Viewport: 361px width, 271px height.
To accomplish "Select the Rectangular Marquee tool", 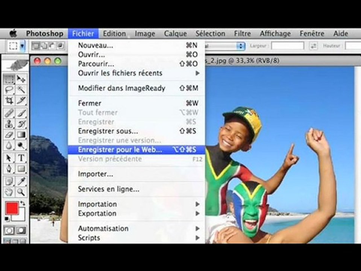I will point(9,79).
